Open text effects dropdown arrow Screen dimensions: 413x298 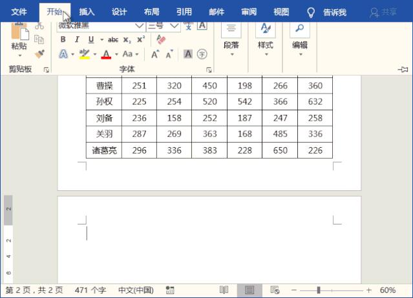[72, 54]
